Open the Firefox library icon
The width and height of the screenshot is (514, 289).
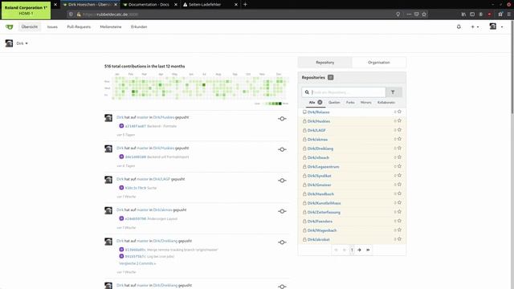tap(463, 14)
